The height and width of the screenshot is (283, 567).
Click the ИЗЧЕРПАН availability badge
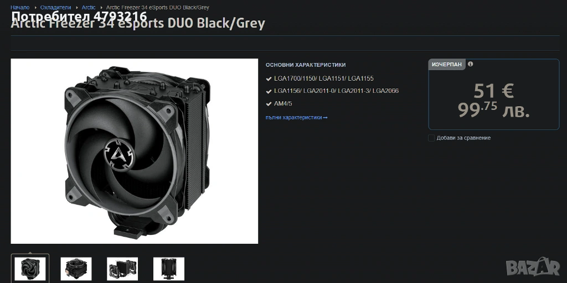pos(447,65)
